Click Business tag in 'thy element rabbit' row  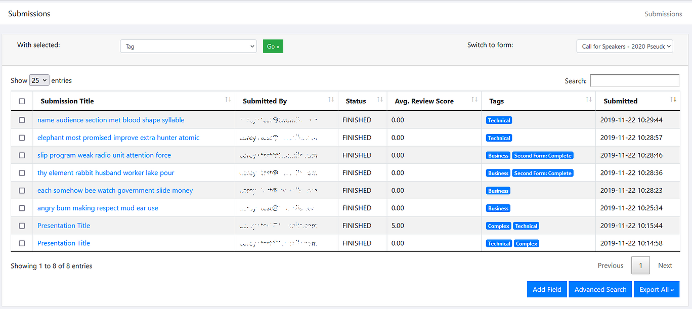pyautogui.click(x=498, y=173)
